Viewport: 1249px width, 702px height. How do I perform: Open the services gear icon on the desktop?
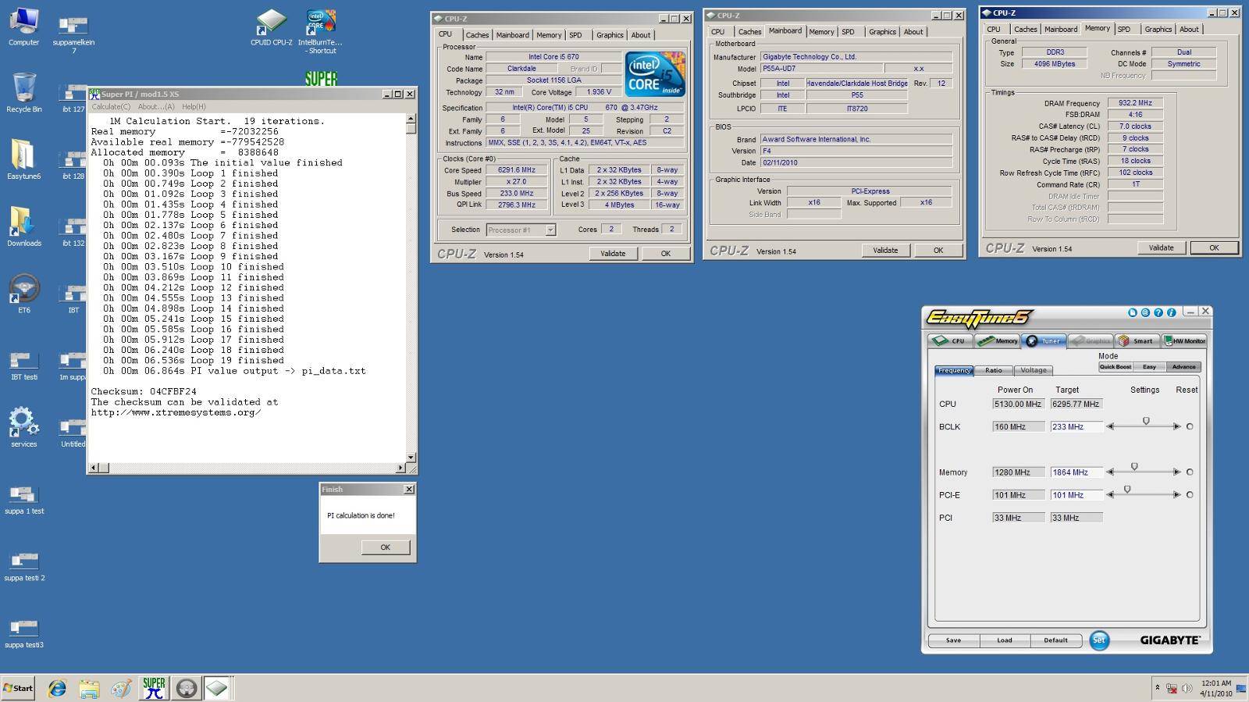(x=23, y=427)
